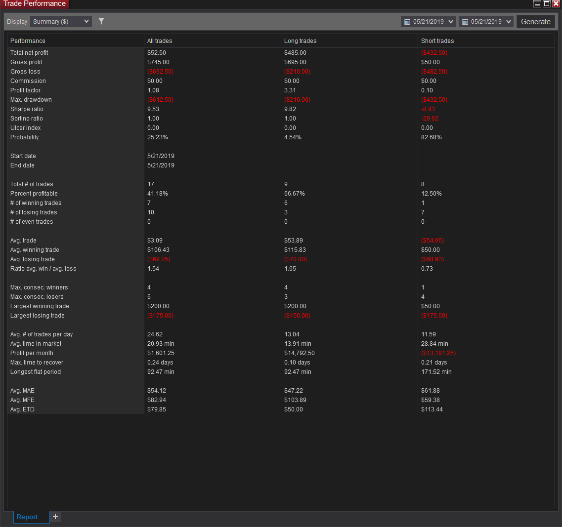Select the Gross profit row label
This screenshot has height=527, width=562.
tap(26, 62)
